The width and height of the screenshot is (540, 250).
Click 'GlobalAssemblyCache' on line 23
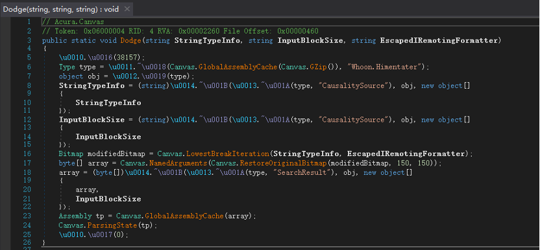pyautogui.click(x=185, y=216)
